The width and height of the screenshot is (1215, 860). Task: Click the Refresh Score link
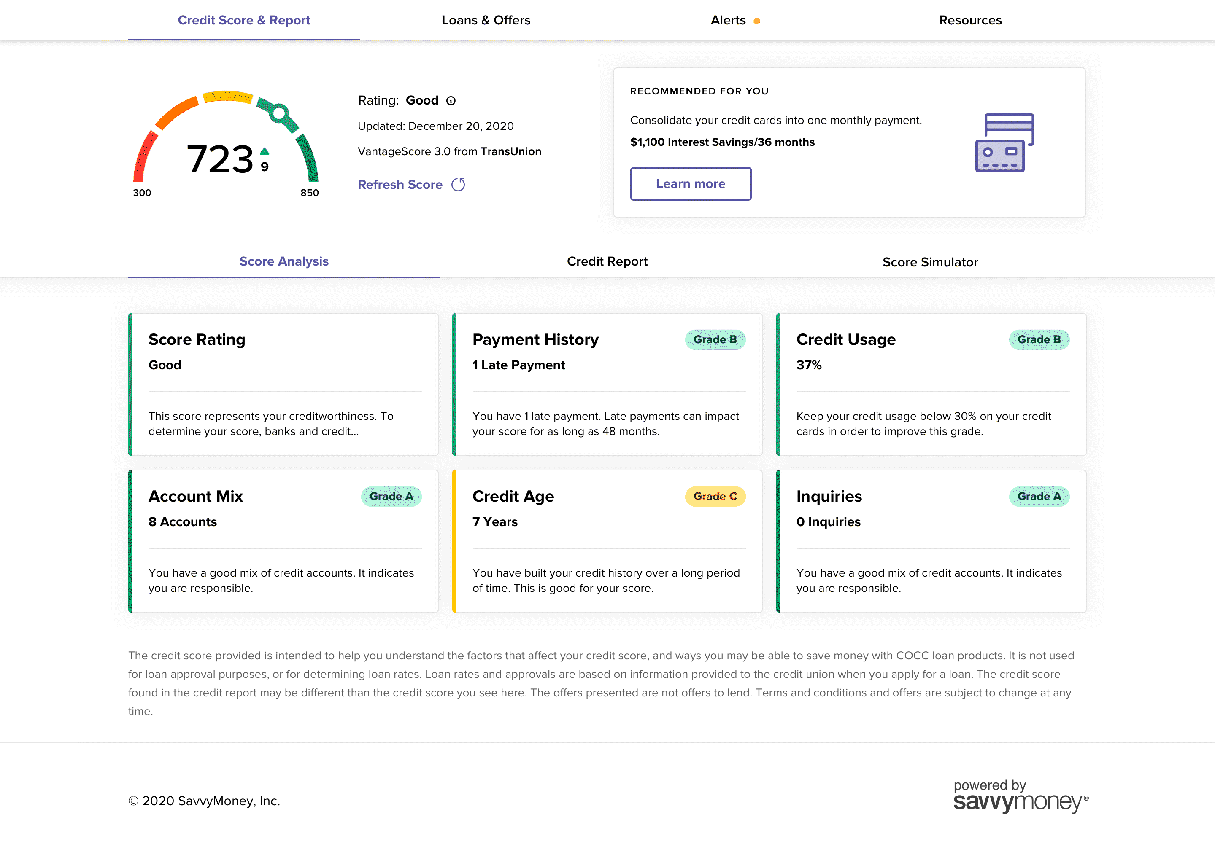coord(400,184)
